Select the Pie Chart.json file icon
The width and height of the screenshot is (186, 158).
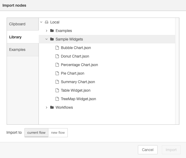click(57, 73)
